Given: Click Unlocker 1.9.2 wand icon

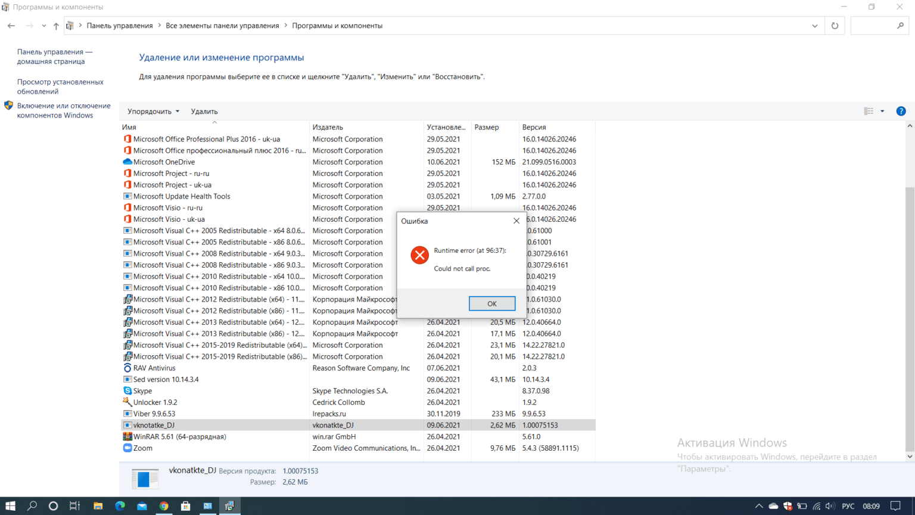Looking at the screenshot, I should click(127, 402).
